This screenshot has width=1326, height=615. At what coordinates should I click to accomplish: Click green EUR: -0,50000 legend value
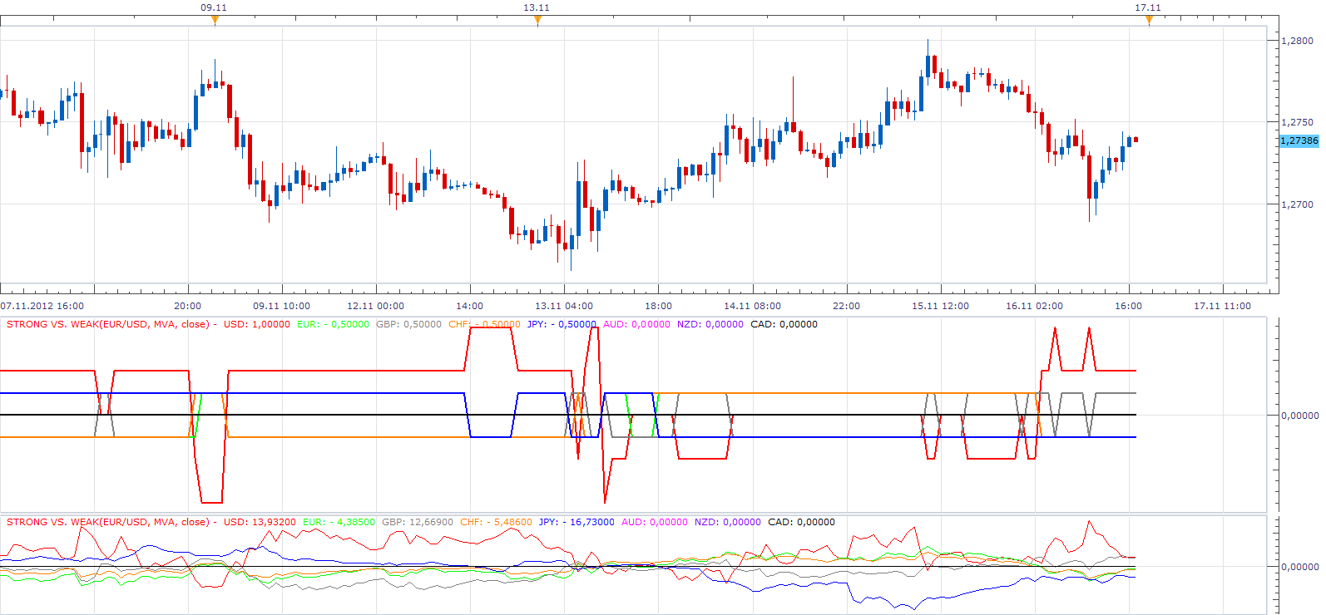pos(333,324)
